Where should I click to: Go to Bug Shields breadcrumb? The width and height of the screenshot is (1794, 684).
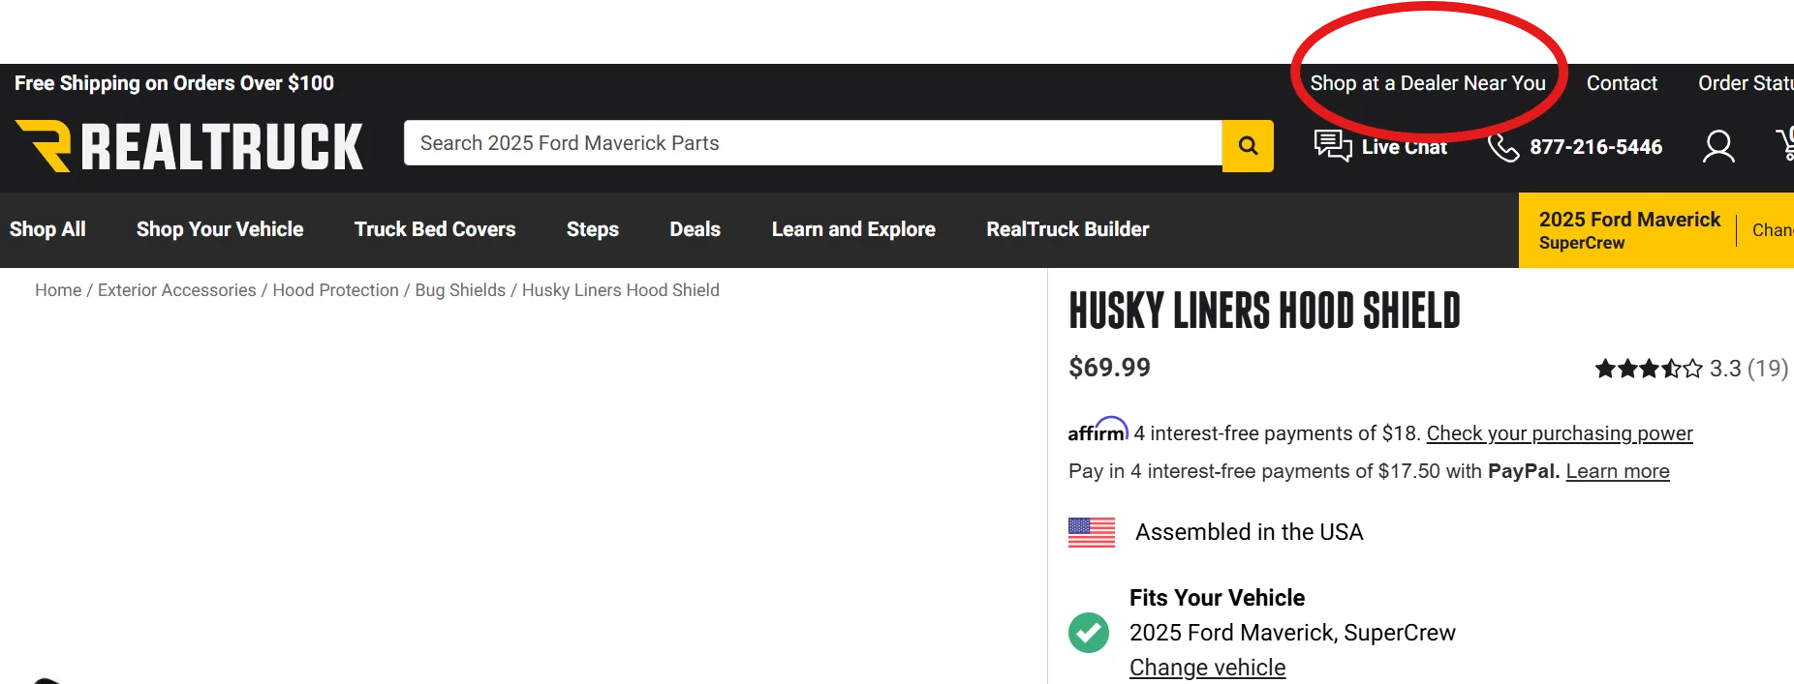(460, 290)
